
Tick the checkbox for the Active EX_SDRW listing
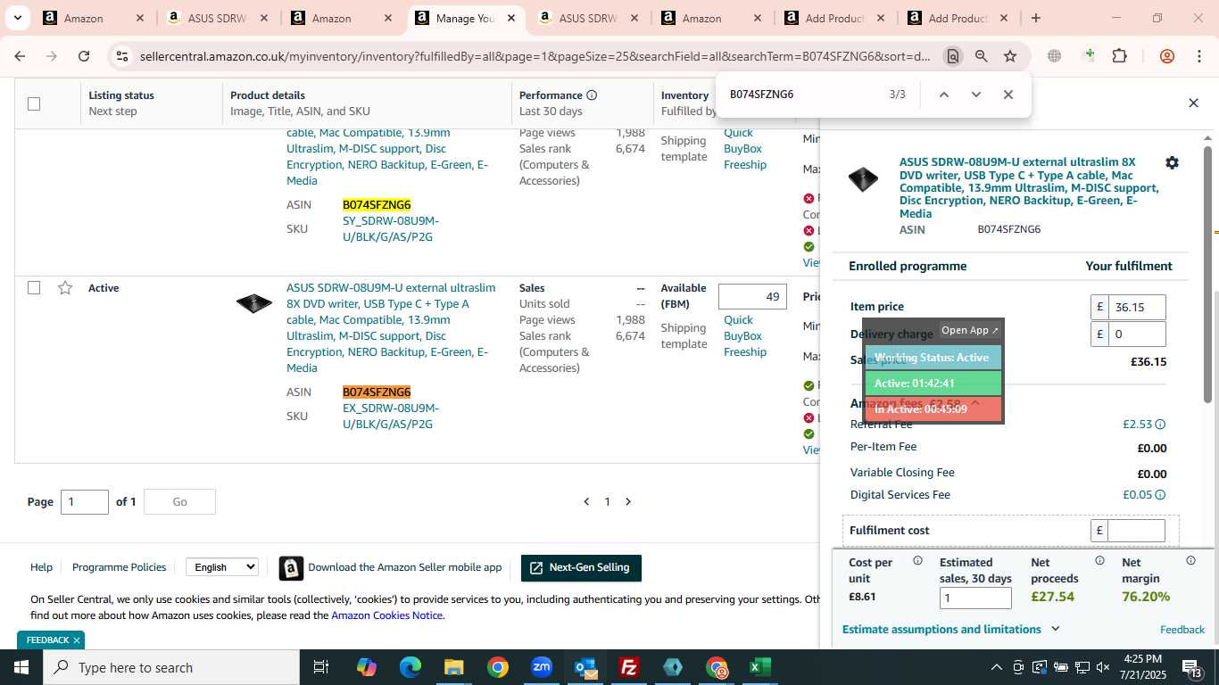click(34, 287)
